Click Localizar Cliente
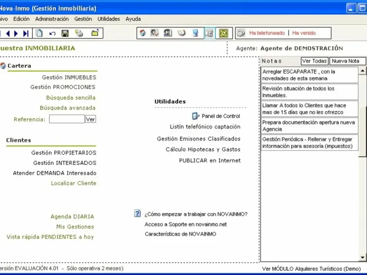Image resolution: width=367 pixels, height=275 pixels. [x=73, y=183]
